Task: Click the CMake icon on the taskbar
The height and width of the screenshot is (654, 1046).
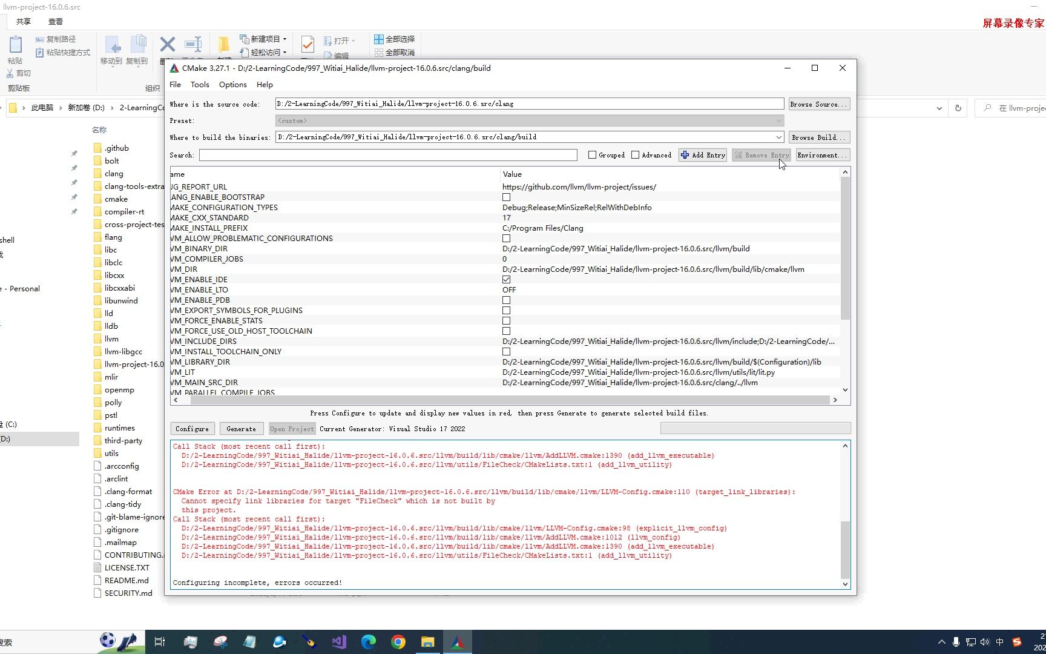Action: 458,642
